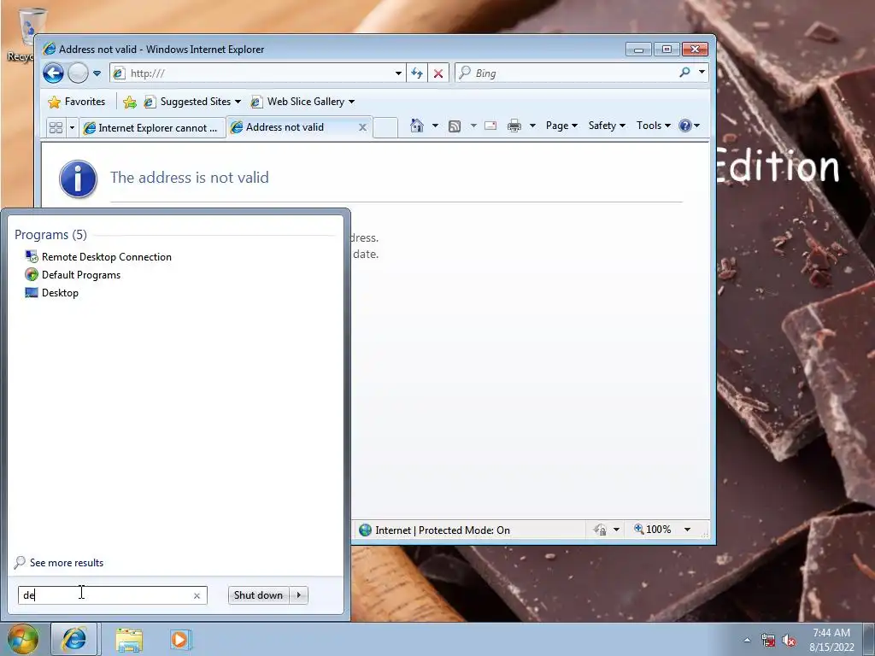
Task: Expand the Shut down options arrow
Action: 299,595
